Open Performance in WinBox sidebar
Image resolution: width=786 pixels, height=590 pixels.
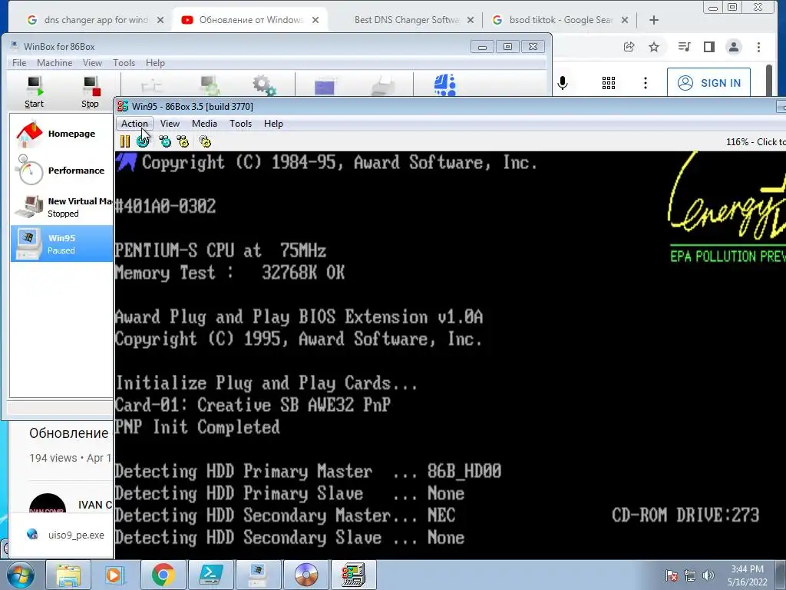click(61, 171)
